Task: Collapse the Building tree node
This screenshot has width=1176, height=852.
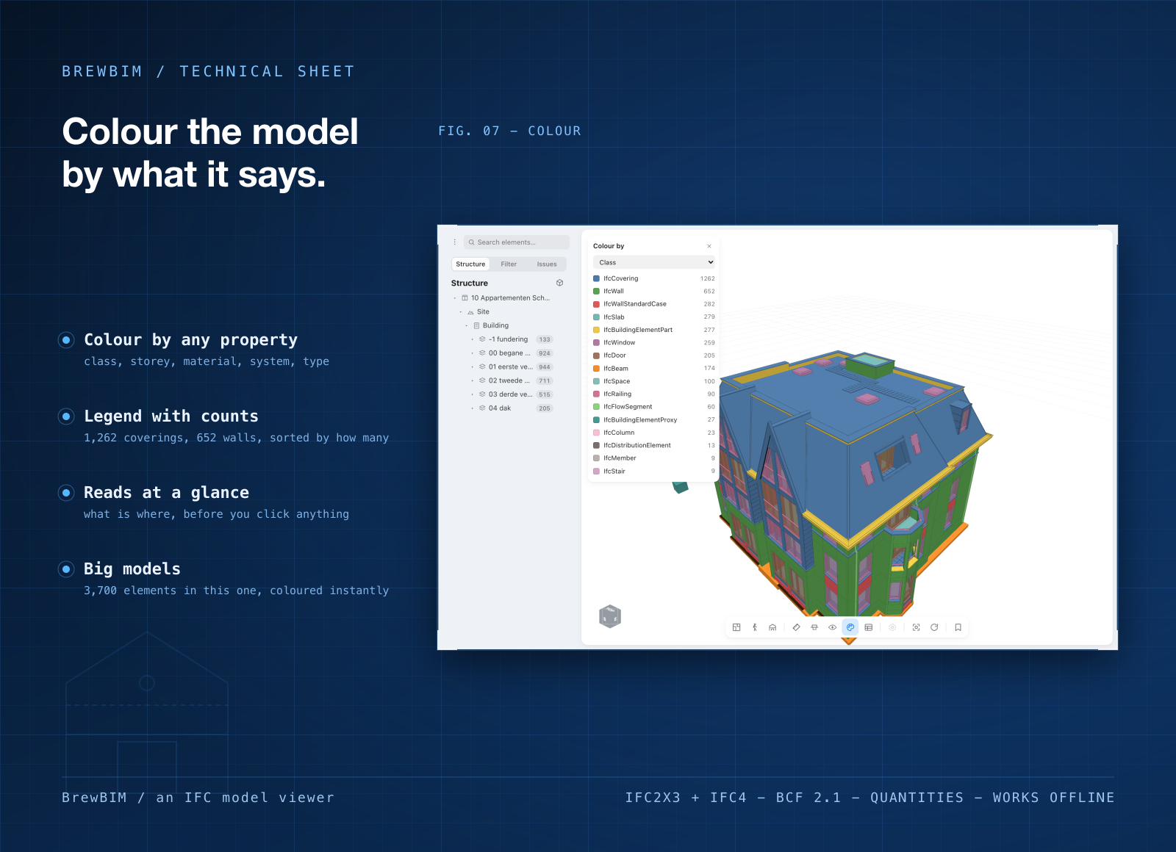Action: [467, 325]
